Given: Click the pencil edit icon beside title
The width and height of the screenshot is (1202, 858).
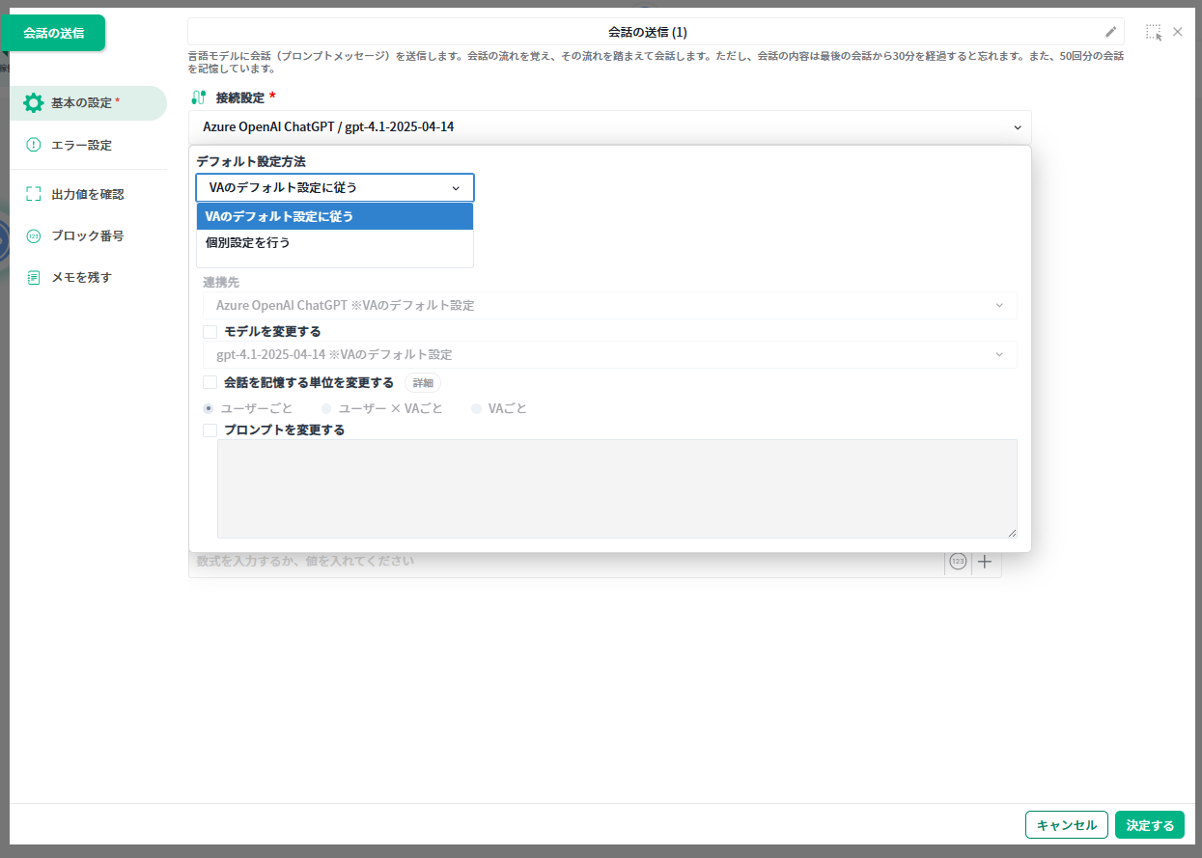Looking at the screenshot, I should 1110,32.
